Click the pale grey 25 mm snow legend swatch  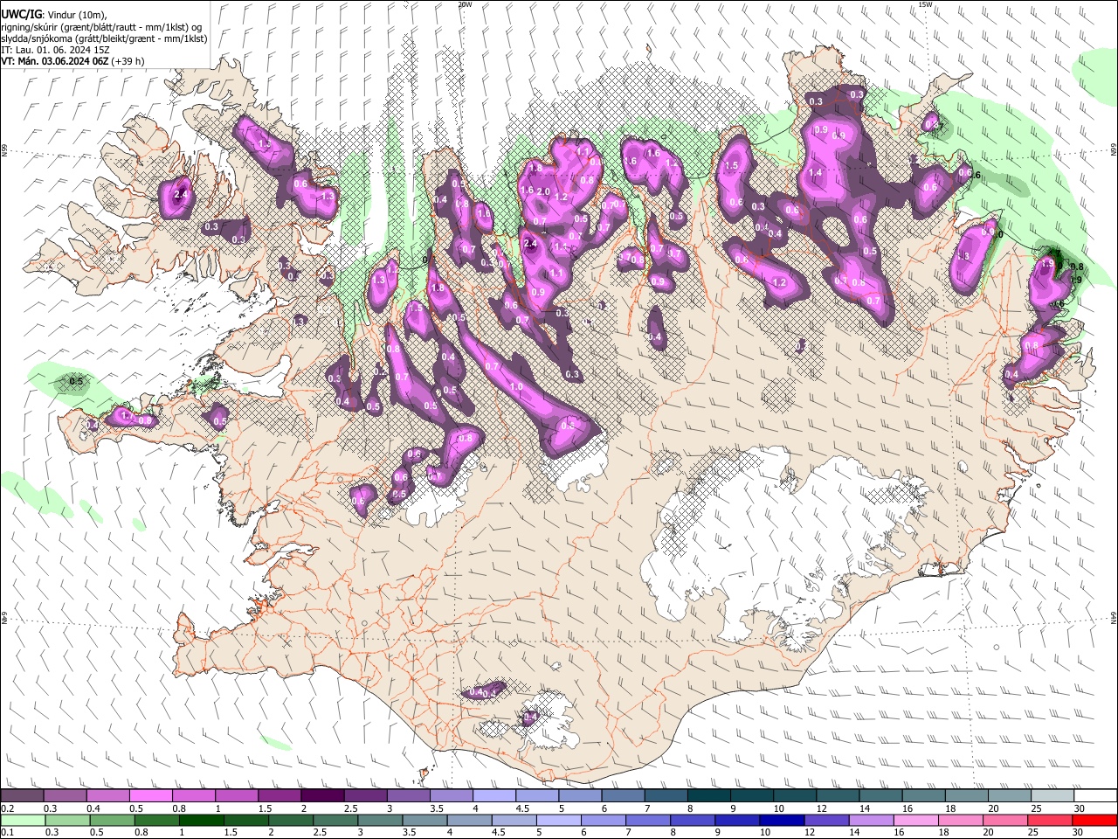coord(1053,795)
